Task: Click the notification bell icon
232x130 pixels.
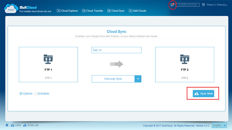Action: 7,125
